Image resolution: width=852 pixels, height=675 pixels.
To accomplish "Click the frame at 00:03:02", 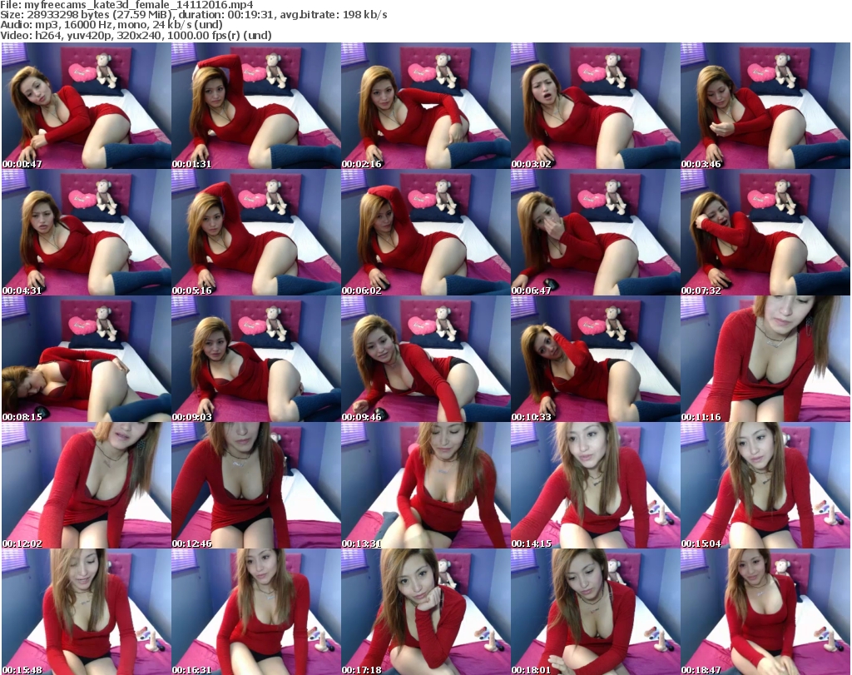I will click(x=595, y=106).
